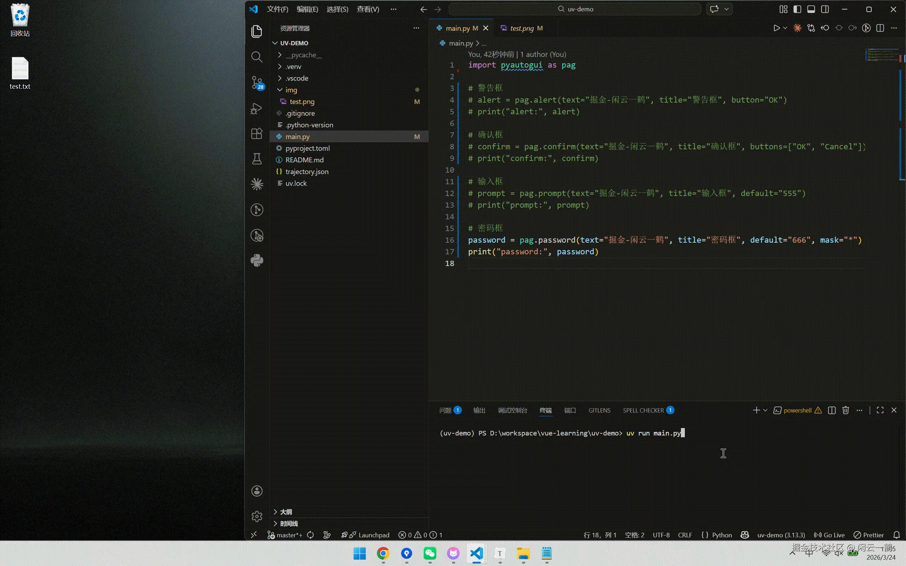Click the uv-demo command center search box
Image resolution: width=906 pixels, height=566 pixels.
[x=575, y=9]
